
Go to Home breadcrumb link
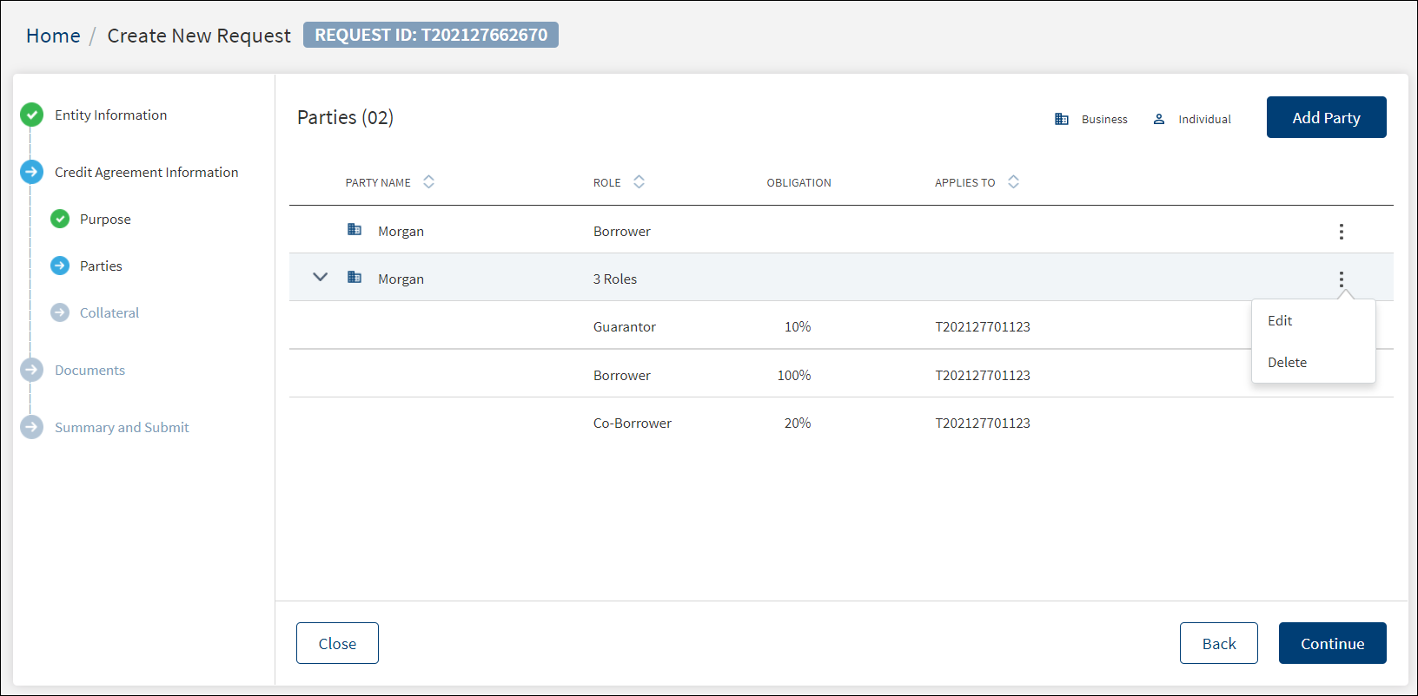coord(53,36)
